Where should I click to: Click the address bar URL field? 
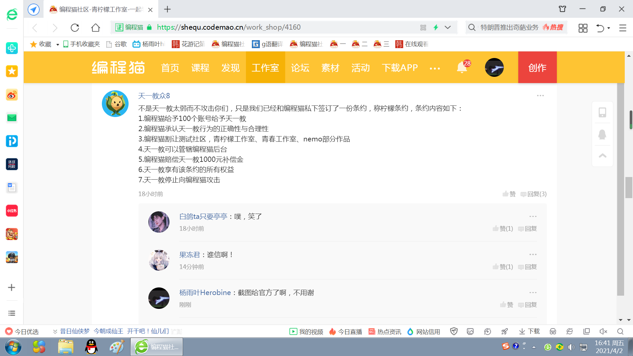click(x=284, y=27)
